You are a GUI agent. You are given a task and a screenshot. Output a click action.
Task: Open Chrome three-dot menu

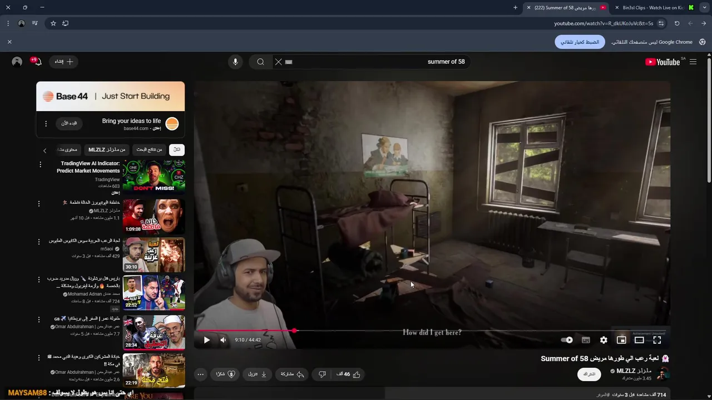pyautogui.click(x=8, y=23)
